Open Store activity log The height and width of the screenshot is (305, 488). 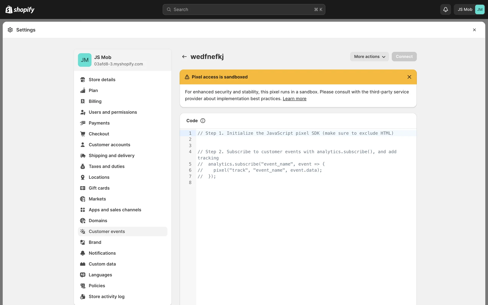coord(106,297)
